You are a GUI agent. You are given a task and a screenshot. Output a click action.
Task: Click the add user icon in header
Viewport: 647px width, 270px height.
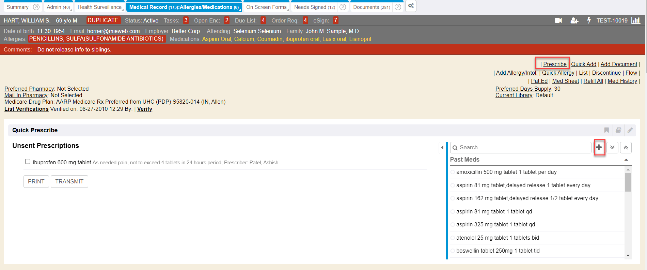[574, 20]
